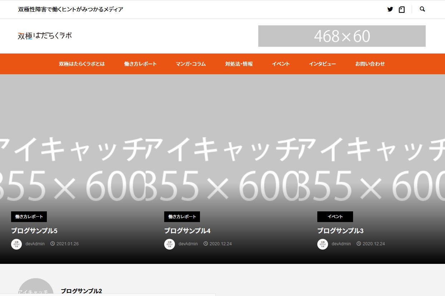
Task: Open the ブログサンプル4 article title
Action: click(187, 231)
